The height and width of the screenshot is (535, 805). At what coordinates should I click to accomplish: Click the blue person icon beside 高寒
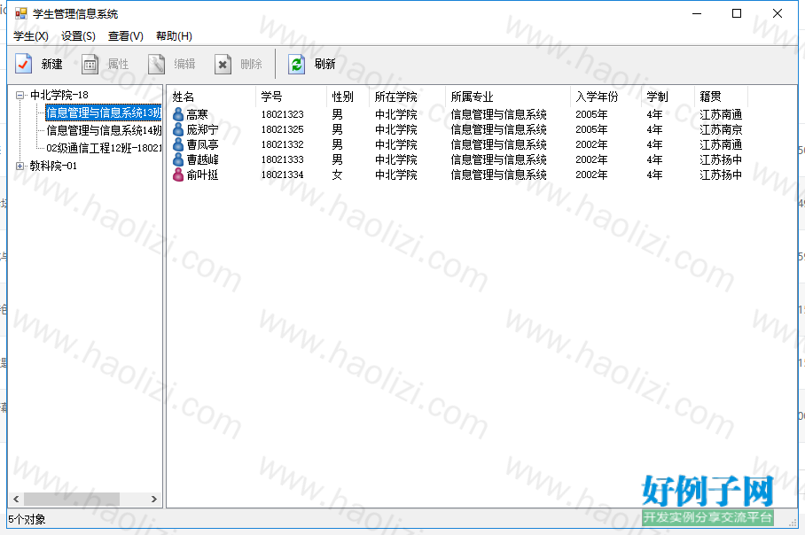pyautogui.click(x=178, y=114)
